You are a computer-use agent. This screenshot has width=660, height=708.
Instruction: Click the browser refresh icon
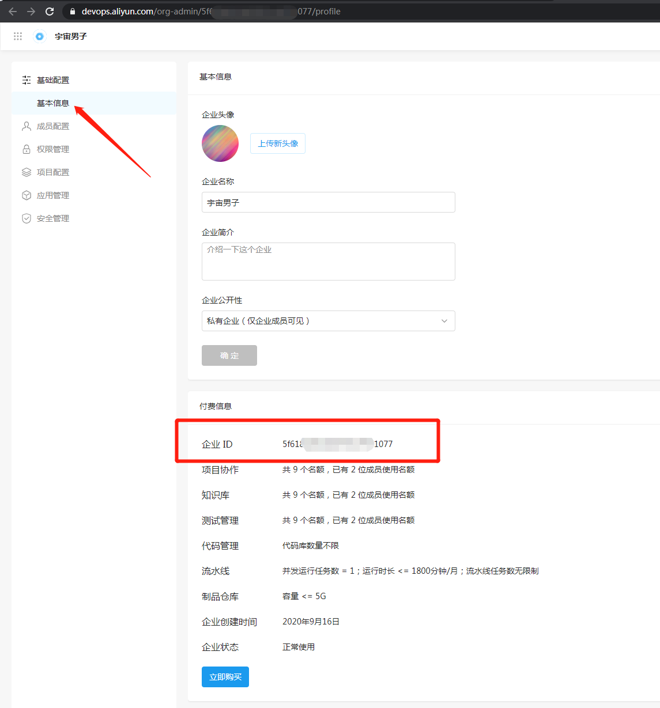point(50,11)
